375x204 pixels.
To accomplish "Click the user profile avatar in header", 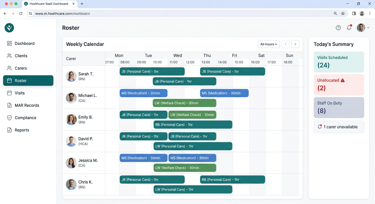I will coord(361,28).
